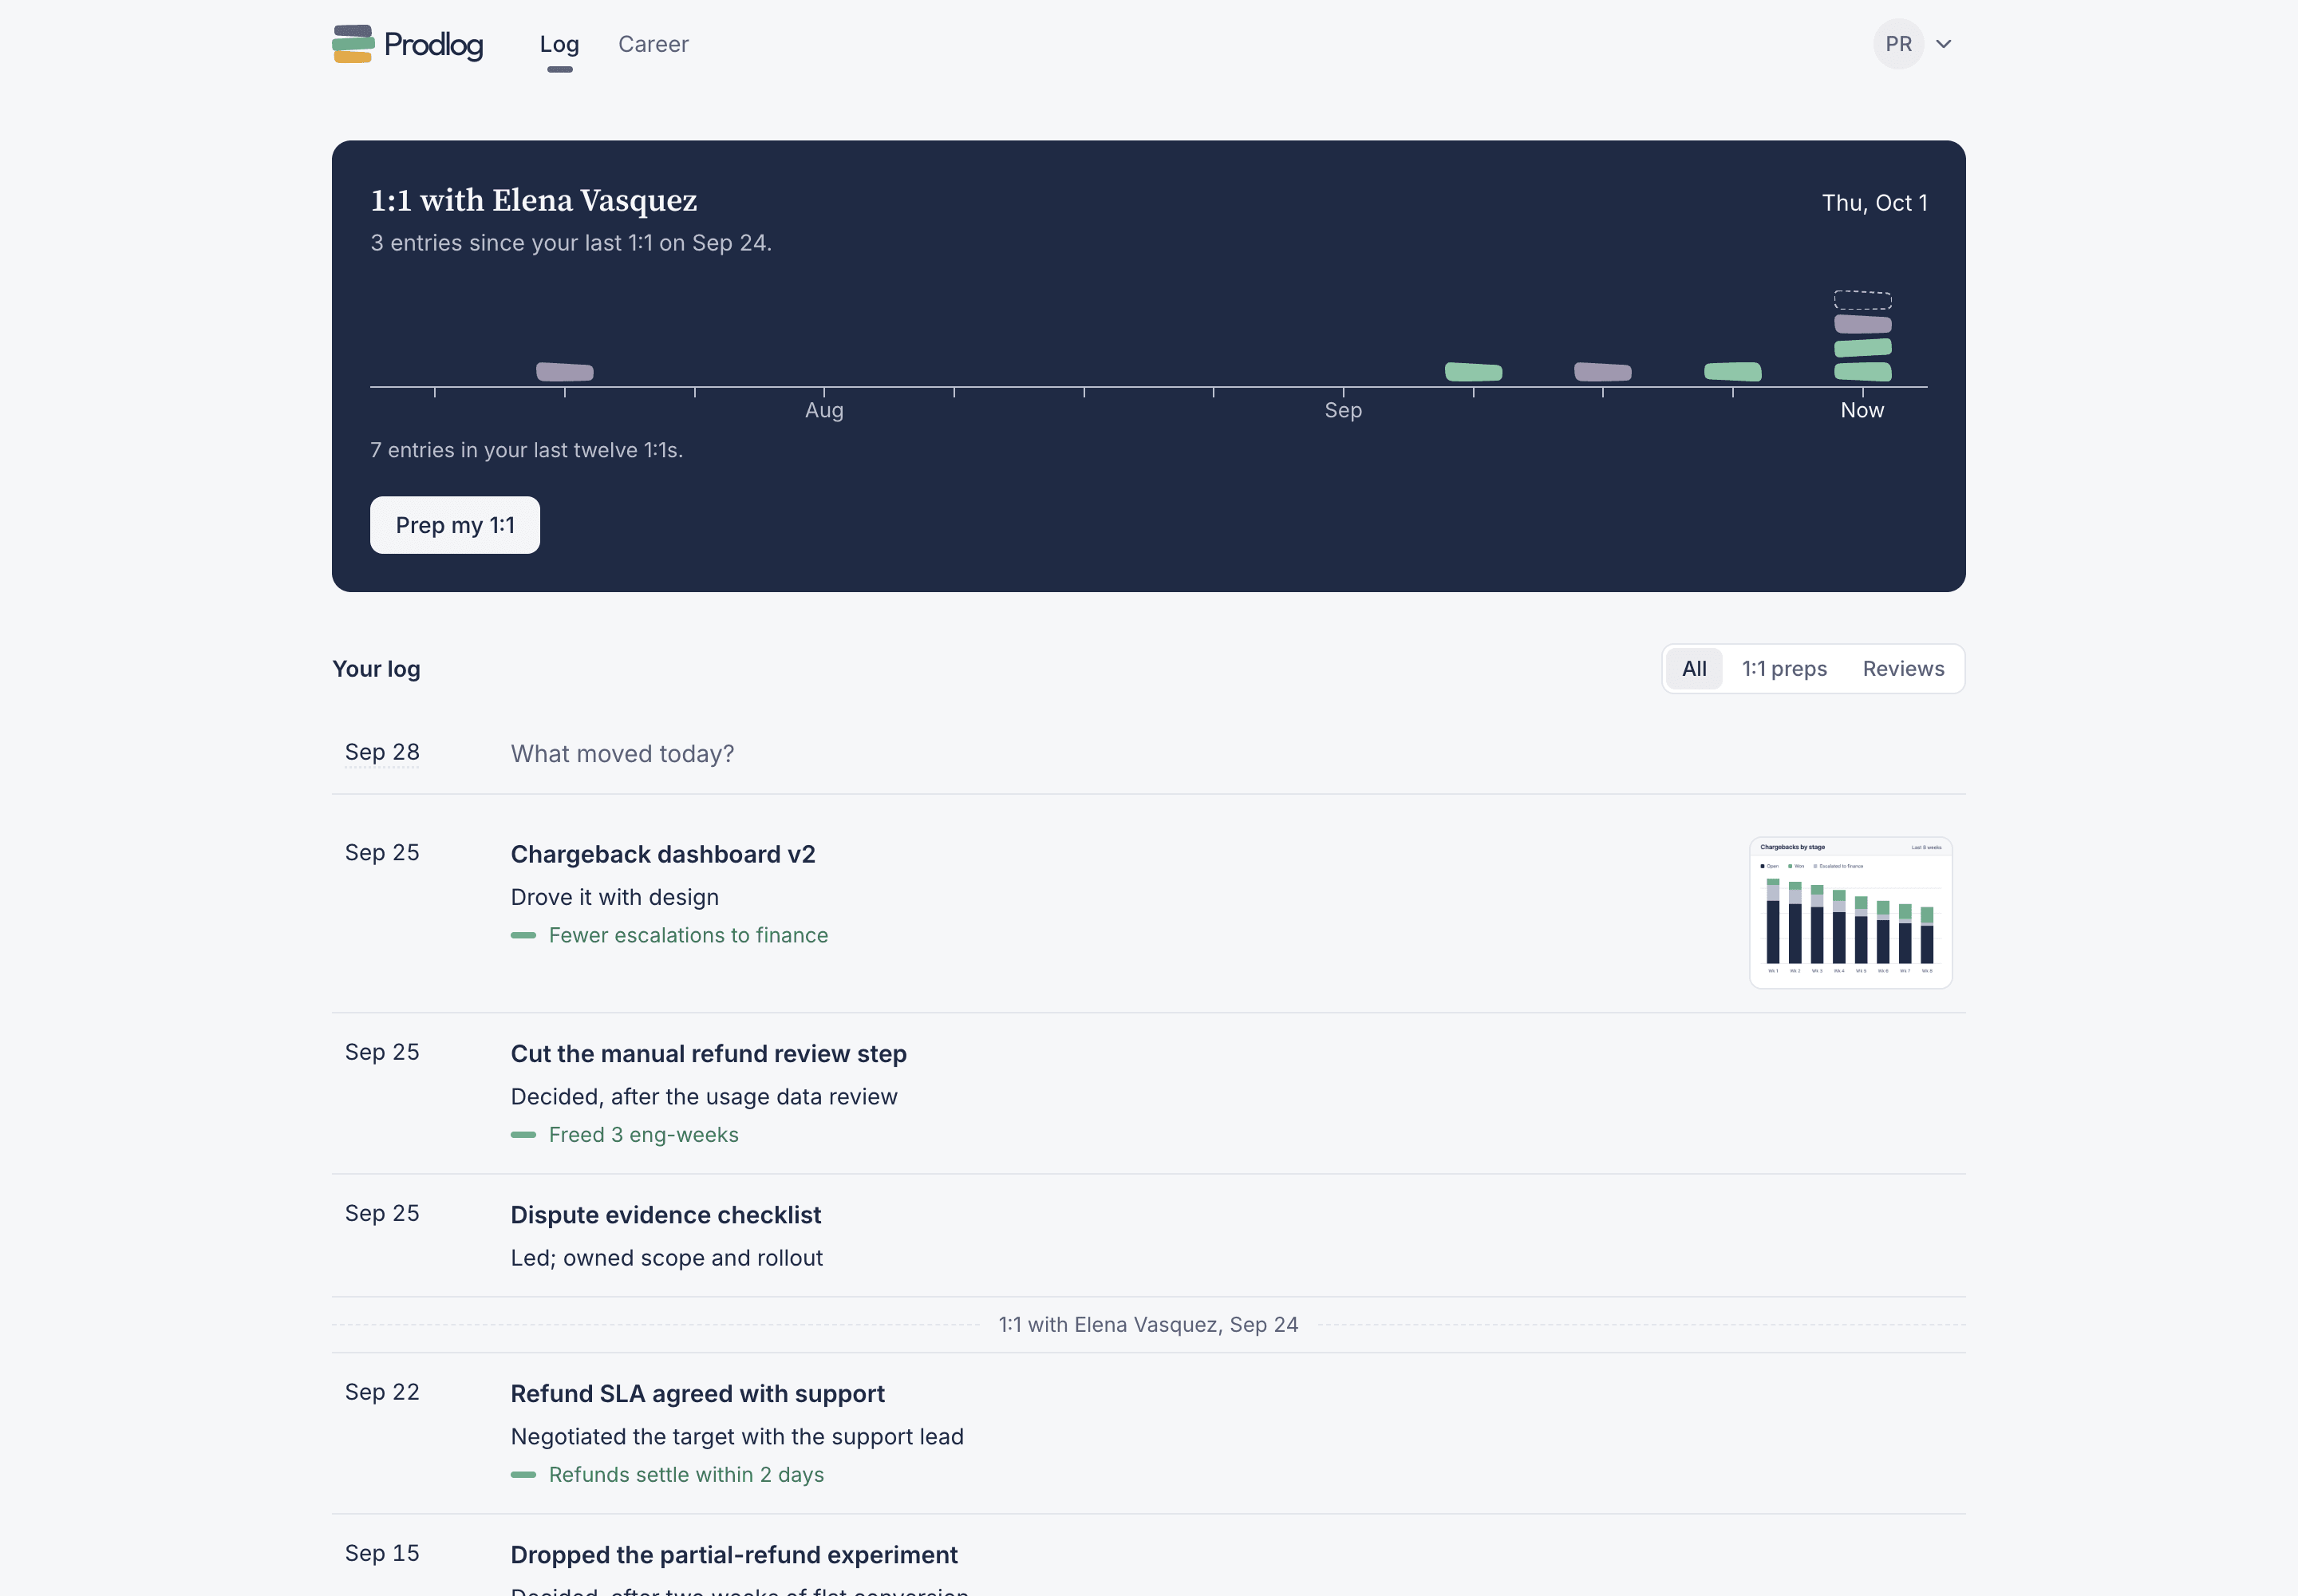
Task: Expand the account menu chevron
Action: [1943, 44]
